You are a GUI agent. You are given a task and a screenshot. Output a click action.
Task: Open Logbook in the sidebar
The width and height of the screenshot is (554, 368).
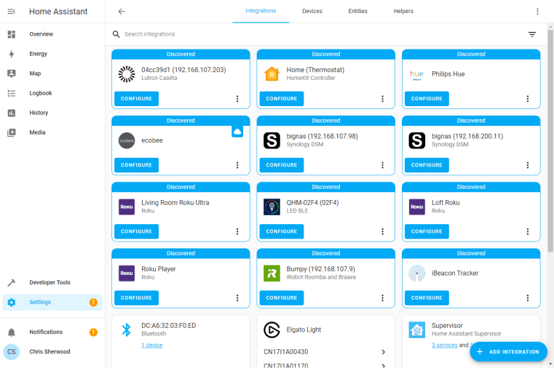52,93
